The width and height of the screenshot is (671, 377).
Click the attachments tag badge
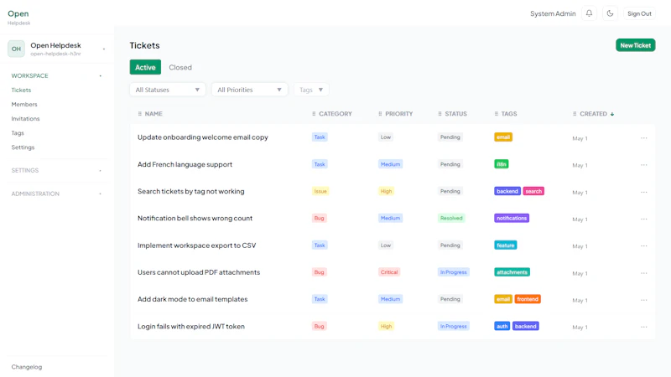pyautogui.click(x=512, y=272)
